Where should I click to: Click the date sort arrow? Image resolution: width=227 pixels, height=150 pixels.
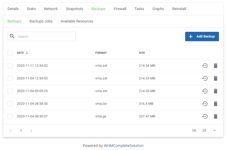coord(27,53)
